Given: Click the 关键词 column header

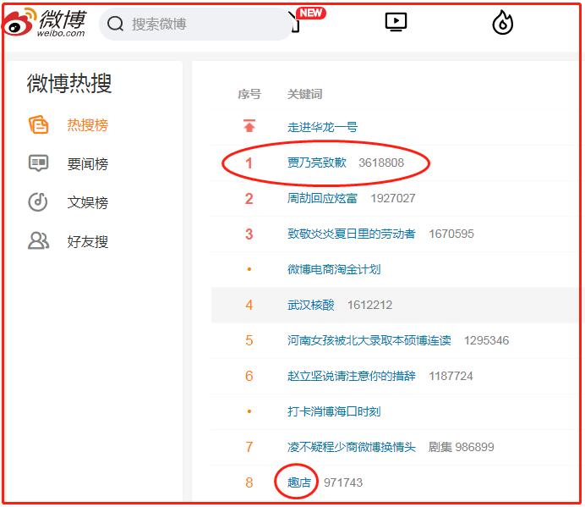Looking at the screenshot, I should point(305,94).
